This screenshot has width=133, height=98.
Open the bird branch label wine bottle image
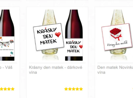[x=7, y=35]
